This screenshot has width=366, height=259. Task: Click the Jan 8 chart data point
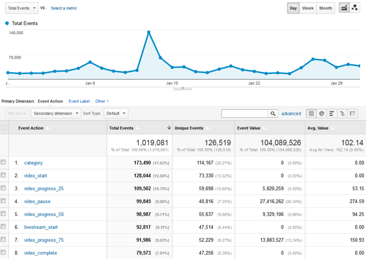(90, 62)
